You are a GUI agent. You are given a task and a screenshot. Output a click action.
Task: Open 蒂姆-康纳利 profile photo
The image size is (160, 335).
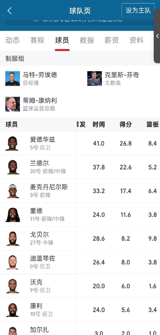[13, 104]
